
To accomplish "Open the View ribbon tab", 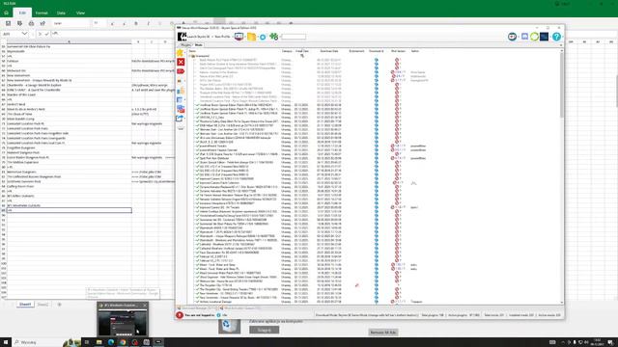I will 80,13.
